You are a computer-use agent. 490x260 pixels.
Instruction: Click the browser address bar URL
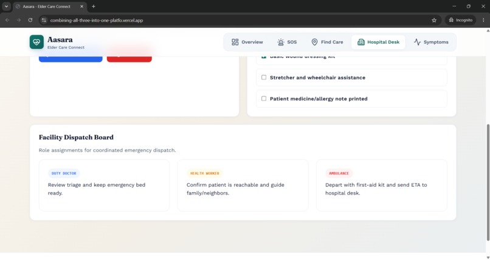click(x=97, y=20)
